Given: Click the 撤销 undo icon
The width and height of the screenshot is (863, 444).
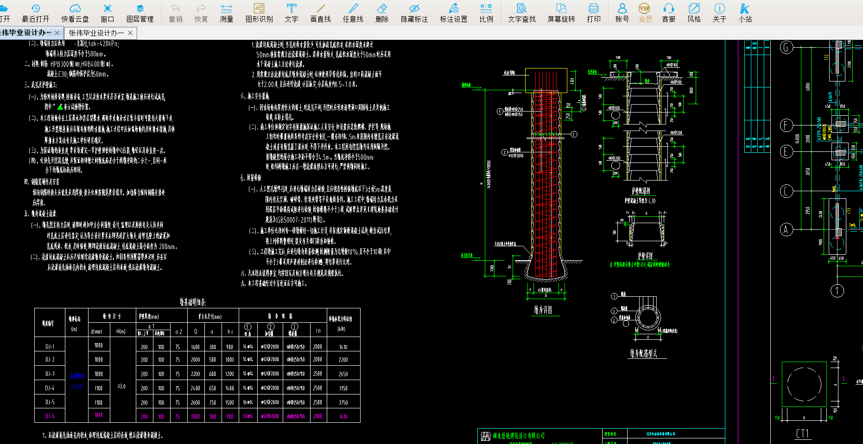Looking at the screenshot, I should 176,13.
